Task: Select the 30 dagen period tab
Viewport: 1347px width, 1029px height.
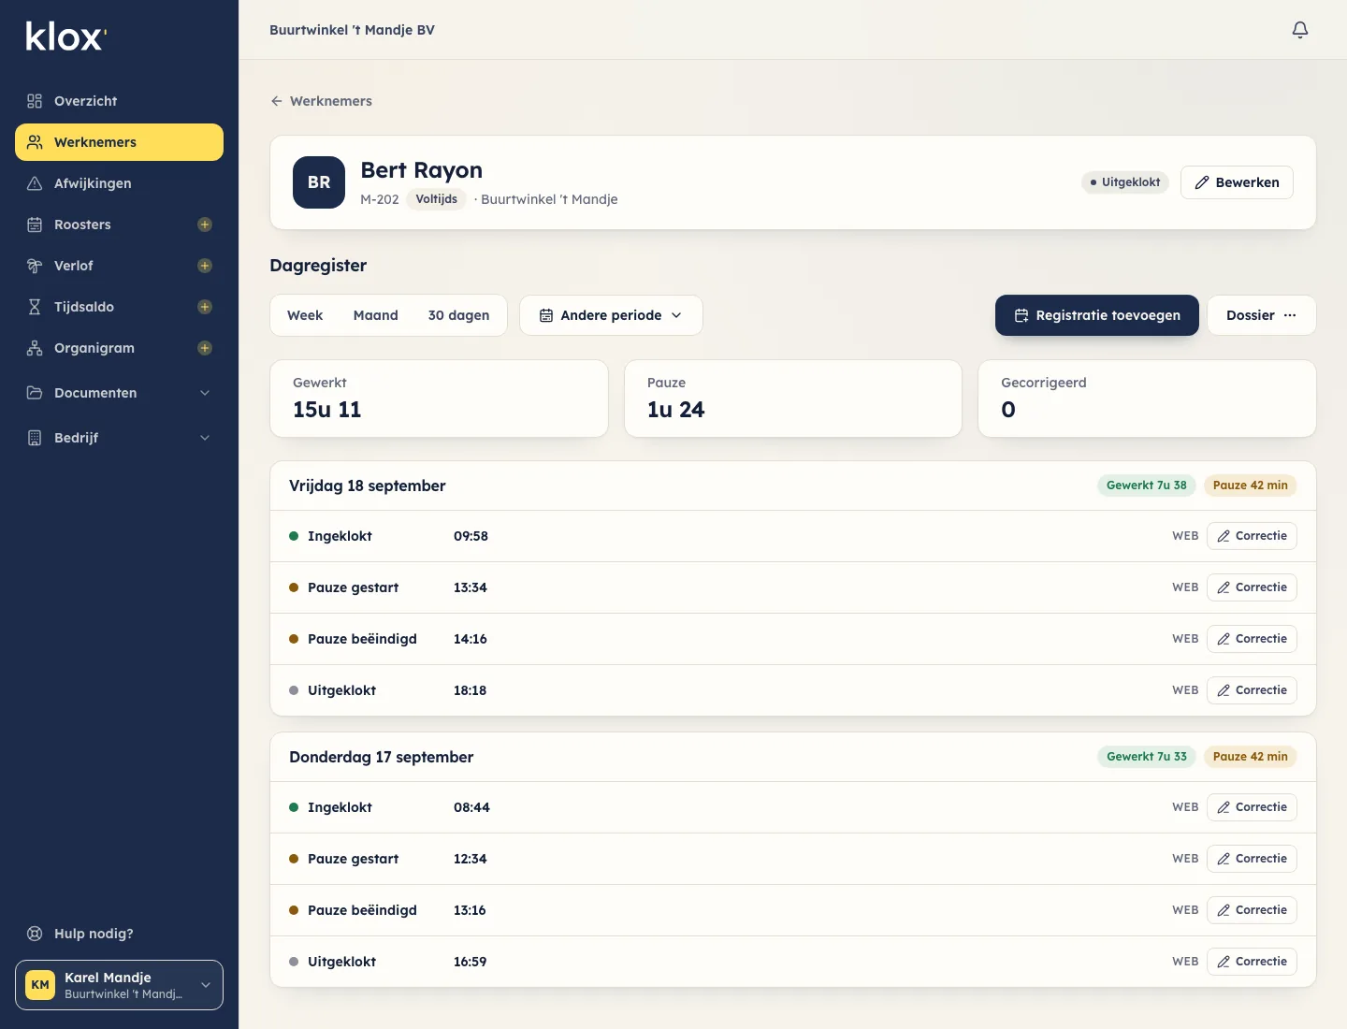Action: [458, 315]
